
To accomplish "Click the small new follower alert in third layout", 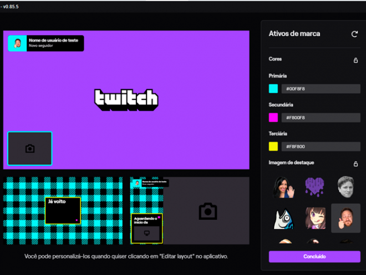I will click(151, 183).
